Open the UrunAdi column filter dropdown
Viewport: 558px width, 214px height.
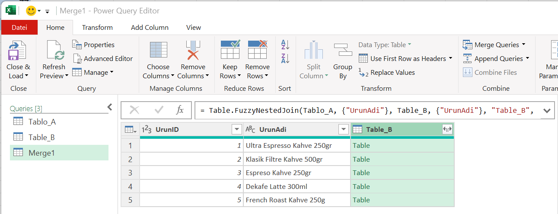(x=343, y=129)
